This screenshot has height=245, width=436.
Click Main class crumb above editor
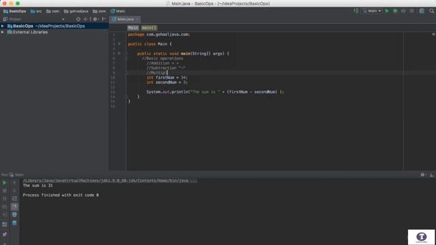(x=133, y=28)
